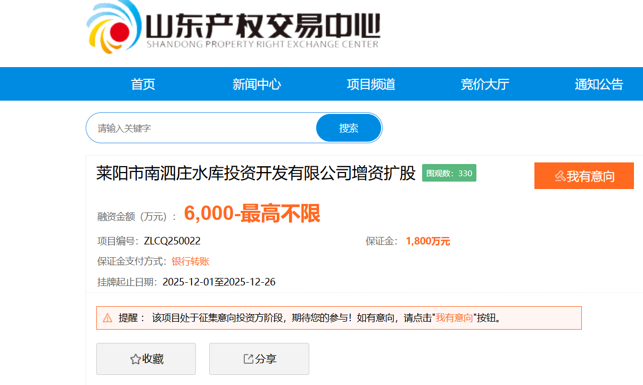The width and height of the screenshot is (643, 385).
Task: Open 通知公告 from the navigation bar
Action: tap(599, 84)
